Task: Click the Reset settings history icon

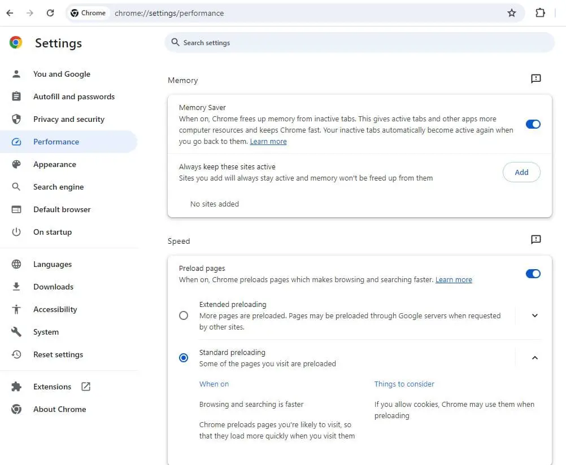Action: (x=16, y=354)
